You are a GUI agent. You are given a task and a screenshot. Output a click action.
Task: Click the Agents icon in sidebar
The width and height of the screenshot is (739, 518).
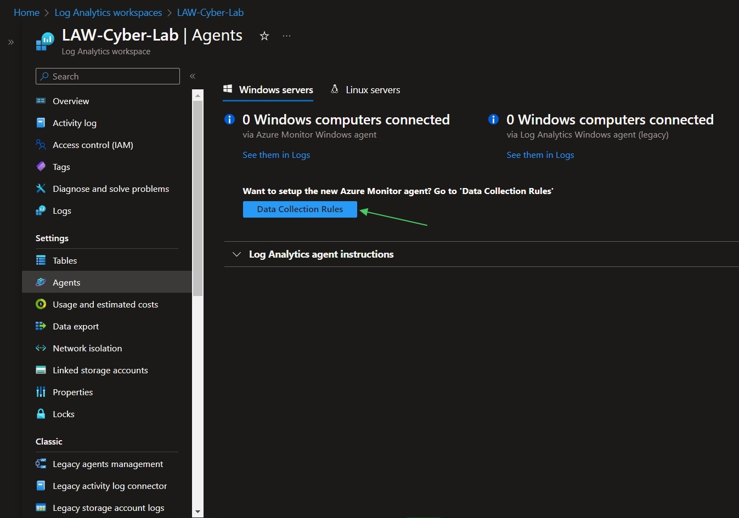click(x=41, y=282)
